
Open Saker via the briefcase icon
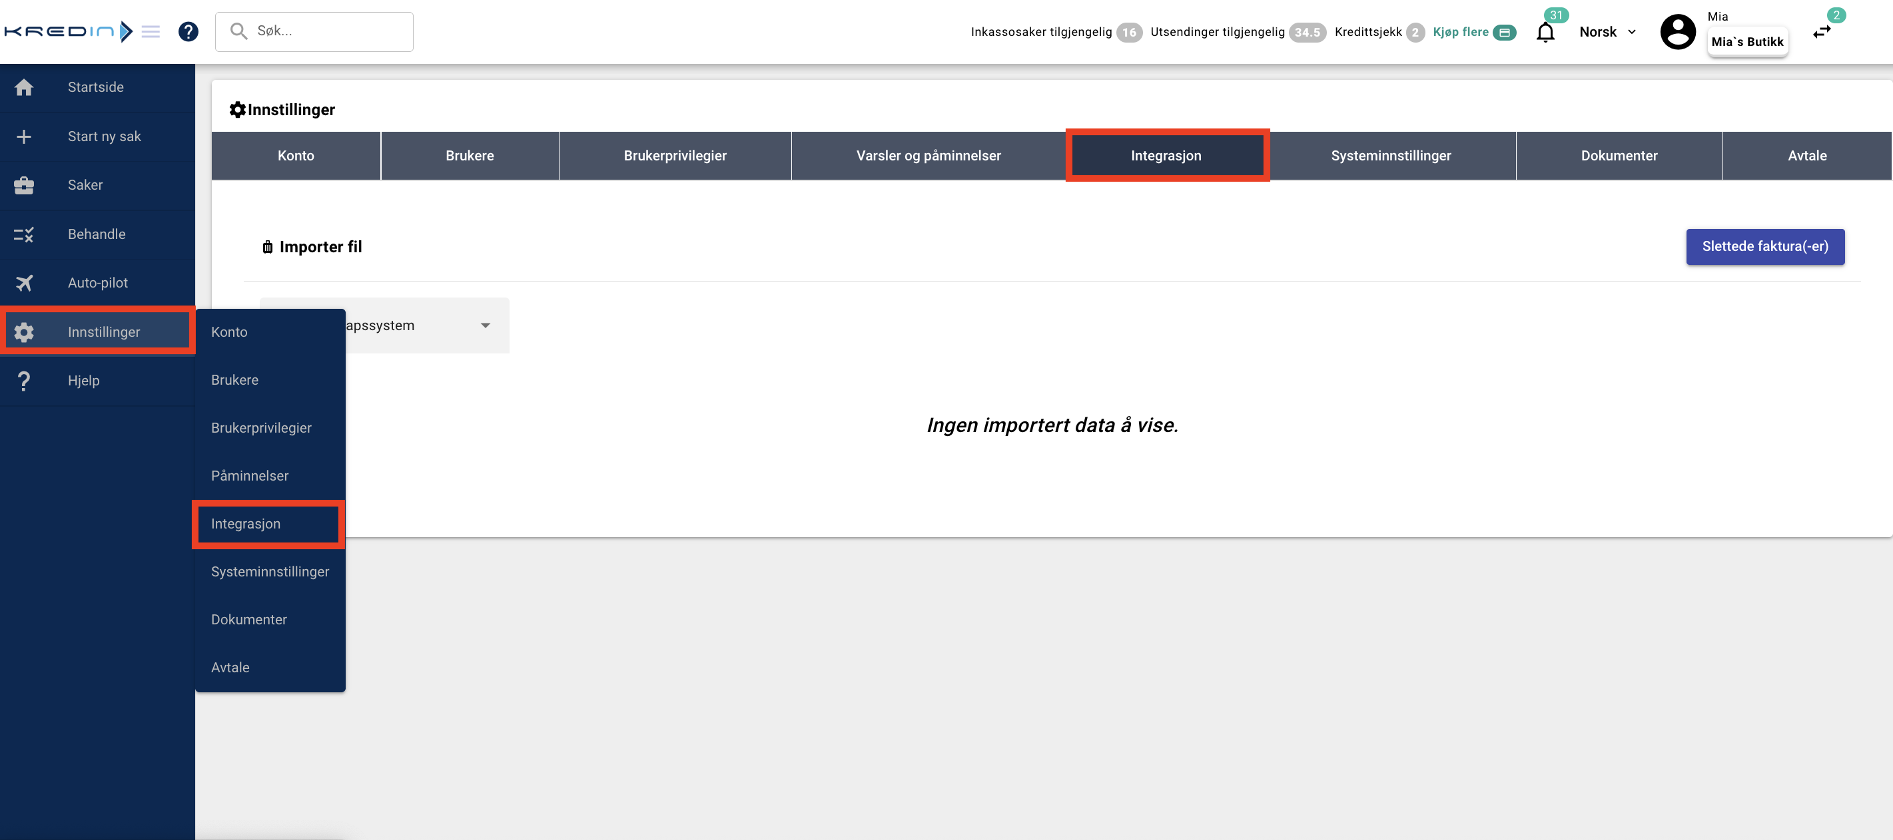click(x=23, y=186)
